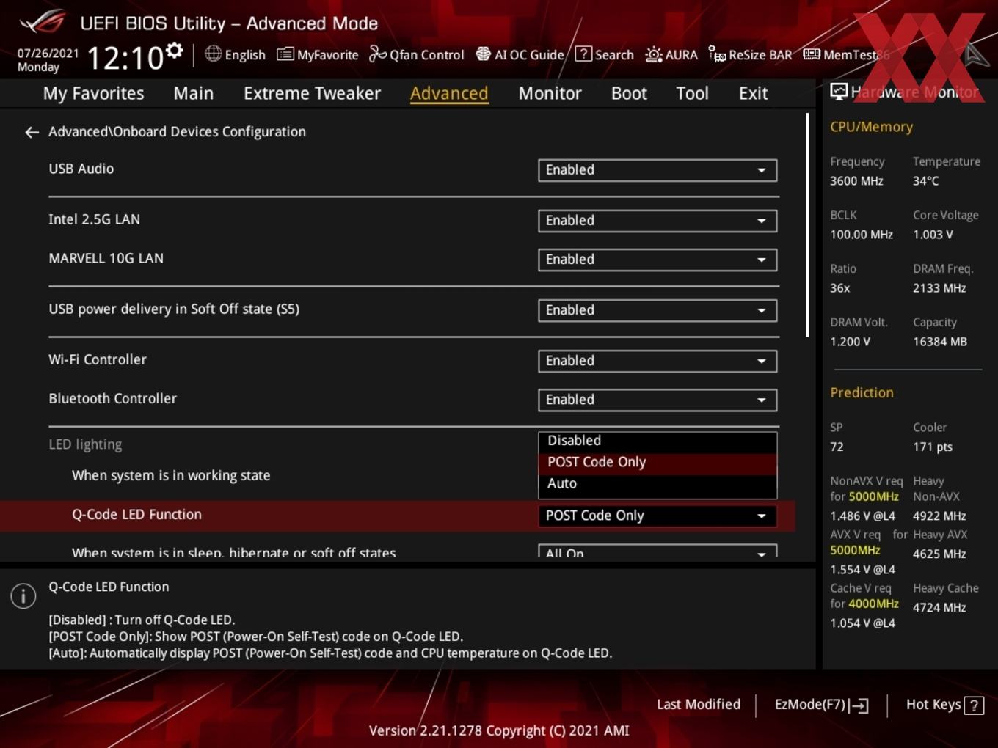Click the Hot Keys label
The height and width of the screenshot is (748, 998).
tap(933, 705)
